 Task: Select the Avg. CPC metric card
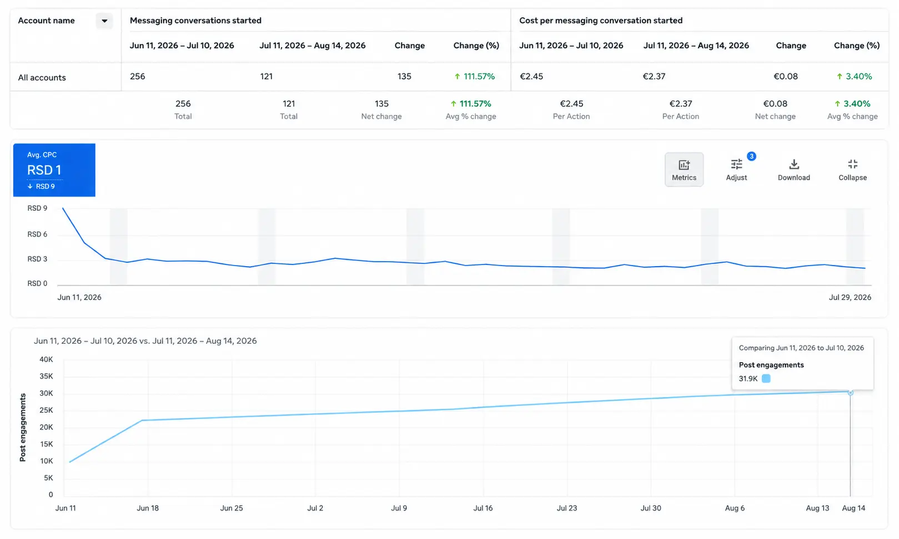pyautogui.click(x=54, y=170)
